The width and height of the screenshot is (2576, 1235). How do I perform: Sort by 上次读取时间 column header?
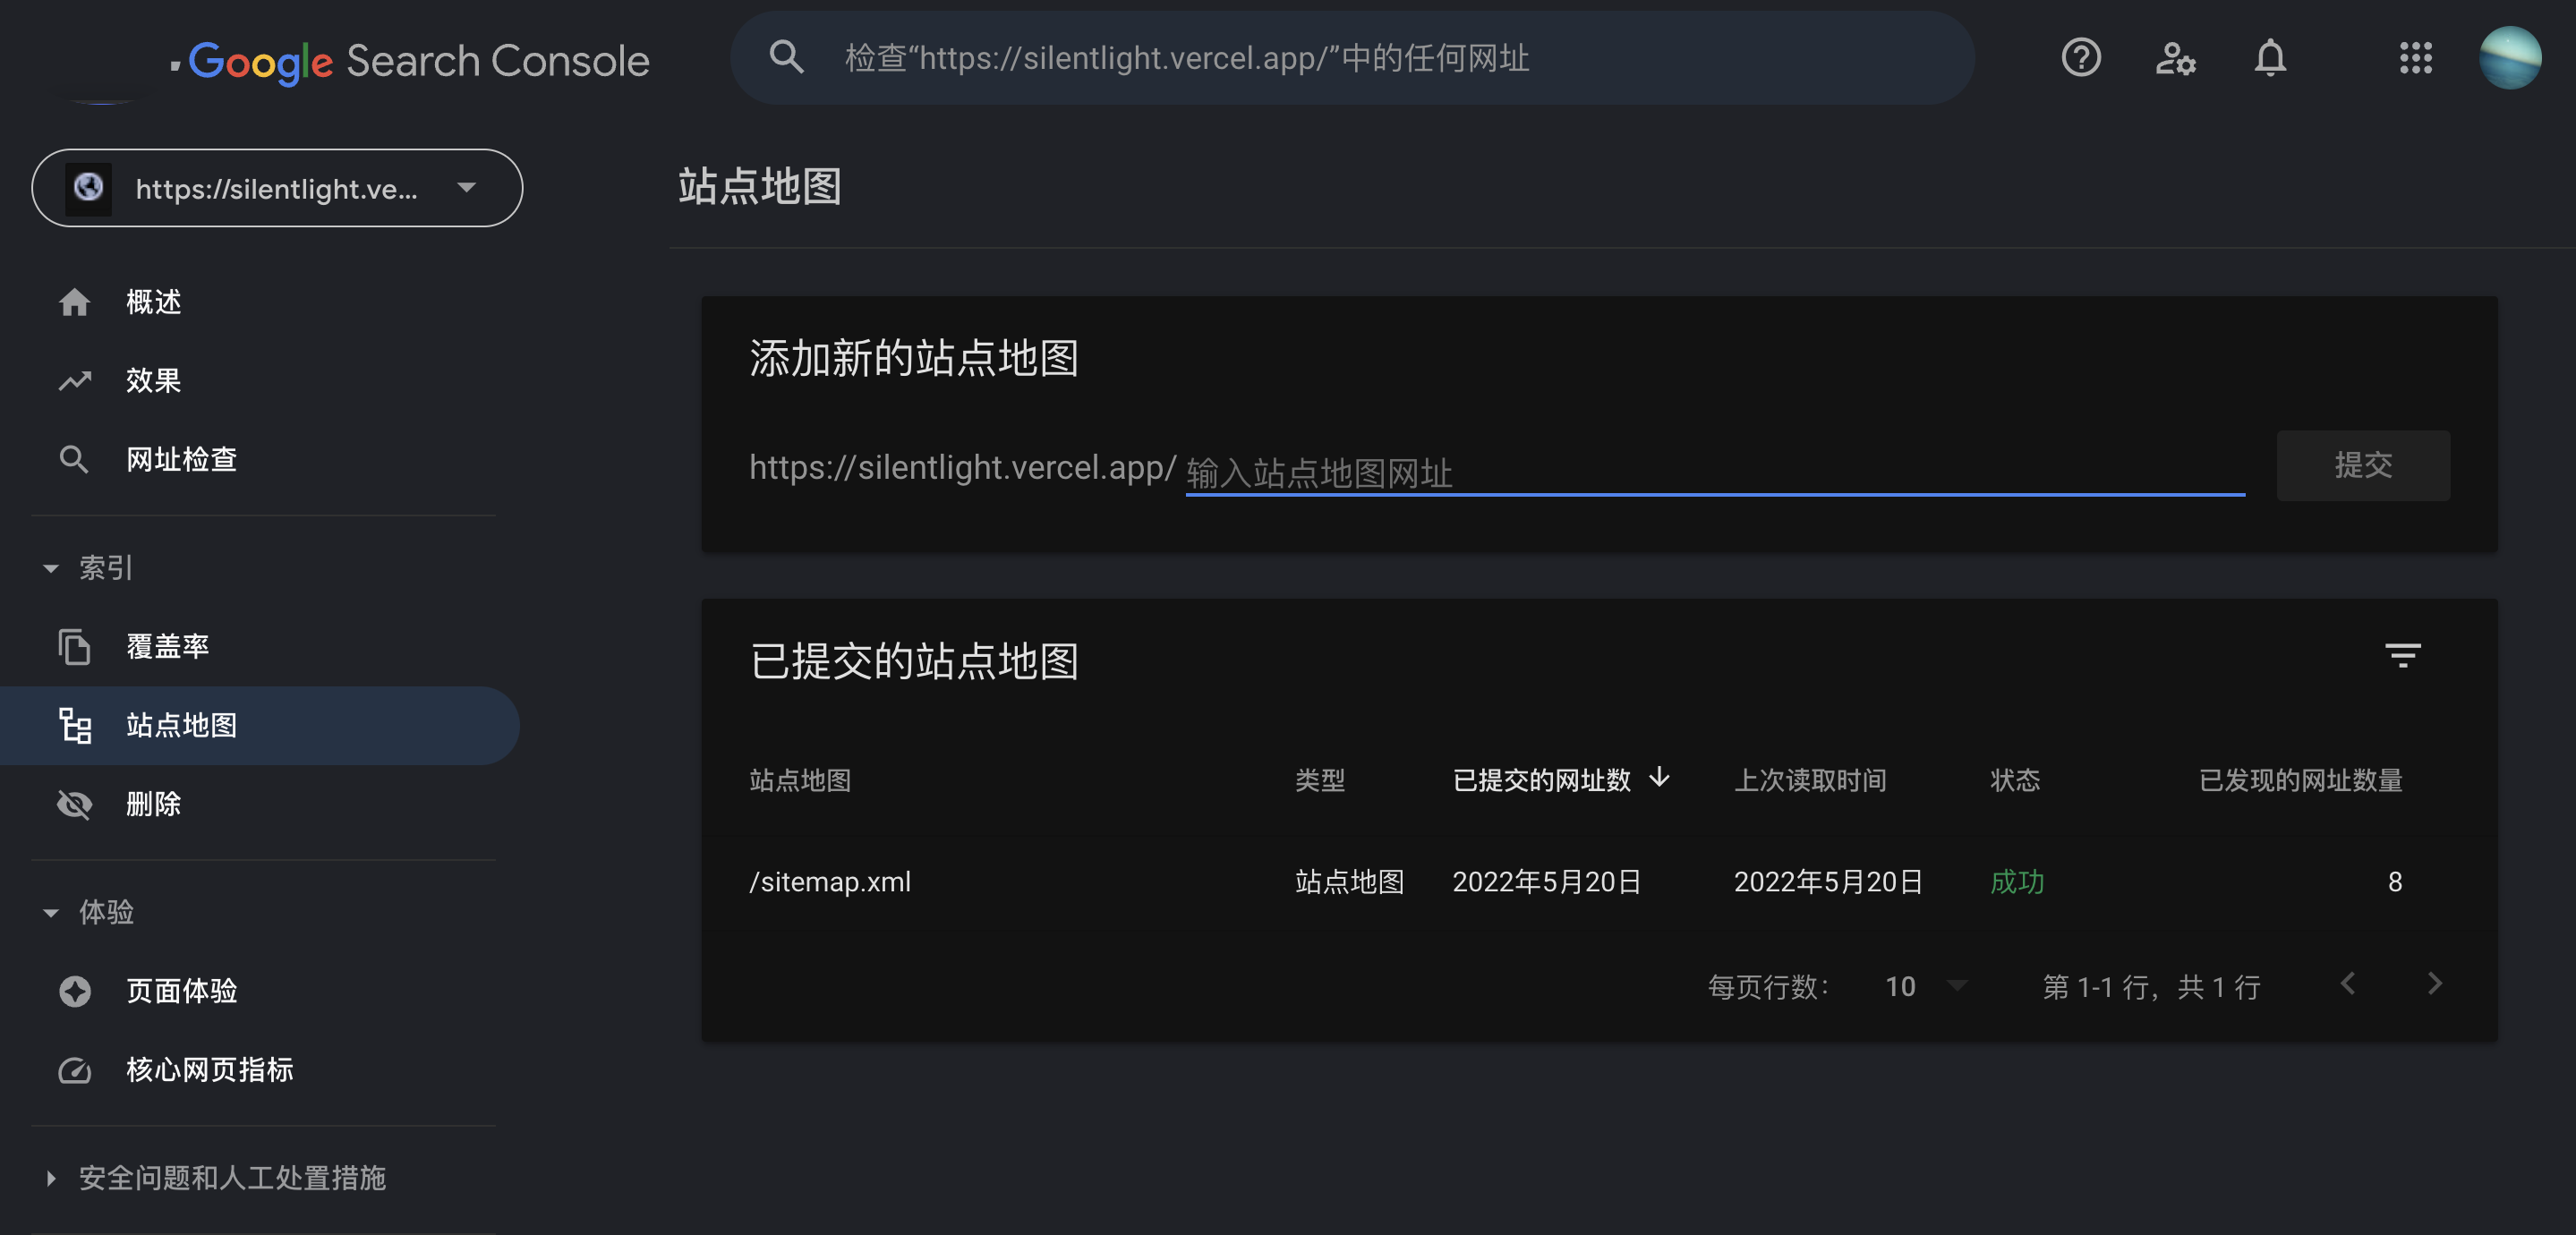[x=1810, y=780]
